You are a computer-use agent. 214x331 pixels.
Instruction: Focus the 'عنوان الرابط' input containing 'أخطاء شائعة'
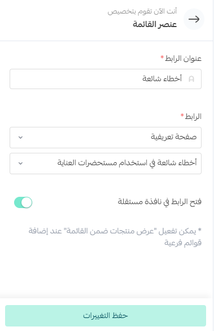pyautogui.click(x=106, y=79)
